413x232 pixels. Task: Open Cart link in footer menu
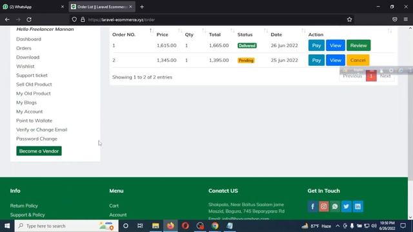tap(114, 206)
